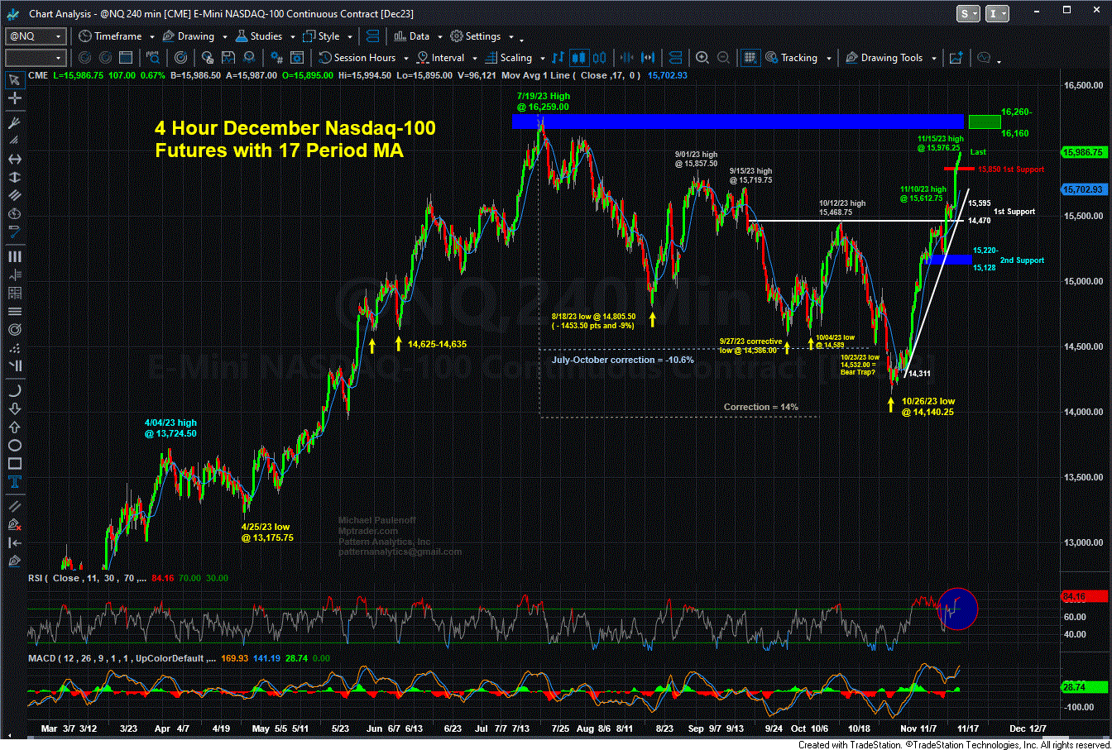1112x750 pixels.
Task: Insert an up arrow marker
Action: pyautogui.click(x=14, y=428)
